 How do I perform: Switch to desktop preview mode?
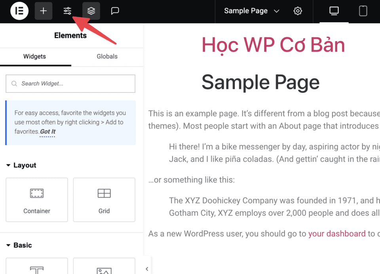(x=334, y=11)
